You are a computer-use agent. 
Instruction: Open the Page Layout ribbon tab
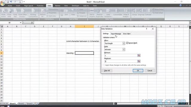pos(29,6)
